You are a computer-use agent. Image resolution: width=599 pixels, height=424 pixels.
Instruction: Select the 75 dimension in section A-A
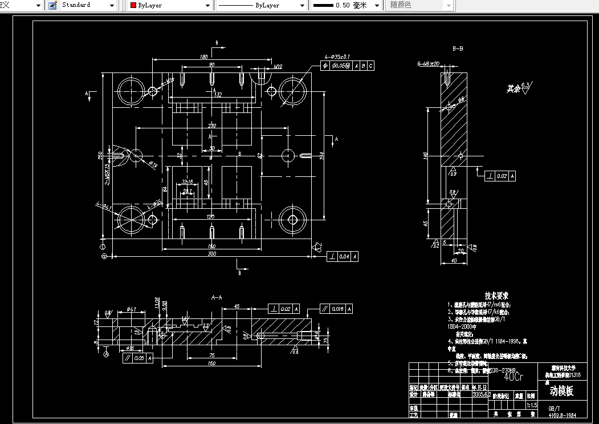click(x=212, y=356)
